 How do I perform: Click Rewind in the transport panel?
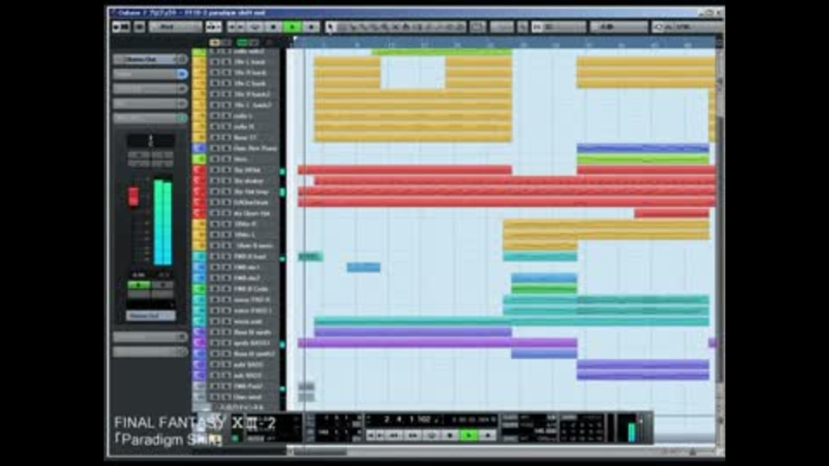coord(395,435)
